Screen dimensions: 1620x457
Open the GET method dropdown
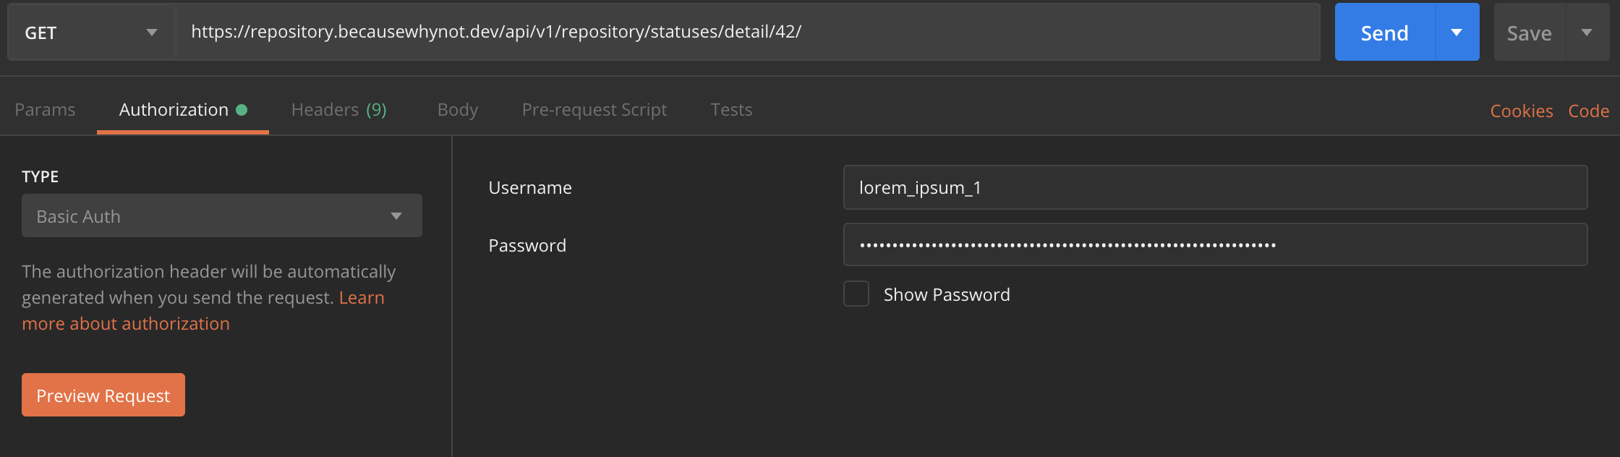(x=91, y=33)
